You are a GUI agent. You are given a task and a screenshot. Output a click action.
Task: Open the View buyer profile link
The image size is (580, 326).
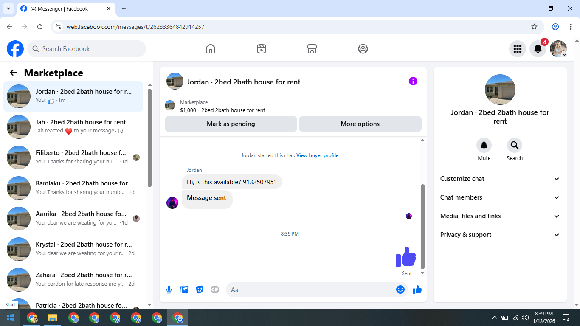tap(317, 155)
